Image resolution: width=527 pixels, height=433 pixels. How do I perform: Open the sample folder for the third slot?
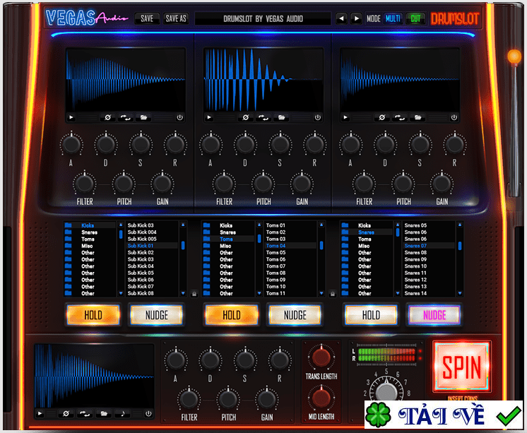(418, 118)
